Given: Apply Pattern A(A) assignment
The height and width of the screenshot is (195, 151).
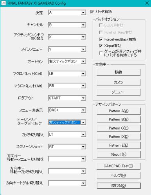Looking at the screenshot, I should pyautogui.click(x=119, y=111).
